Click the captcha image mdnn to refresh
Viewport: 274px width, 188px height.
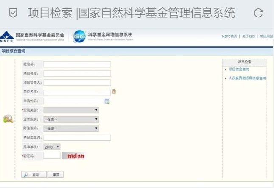73,156
